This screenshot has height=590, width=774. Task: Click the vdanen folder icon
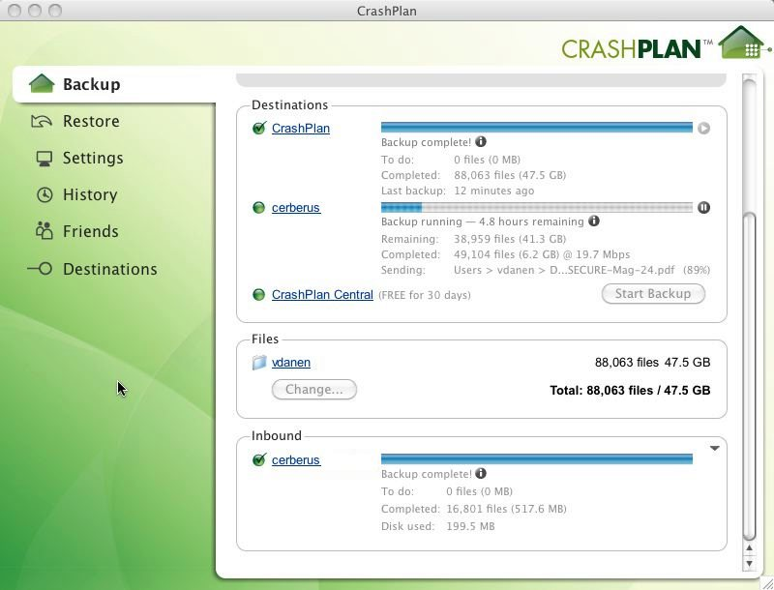[259, 363]
